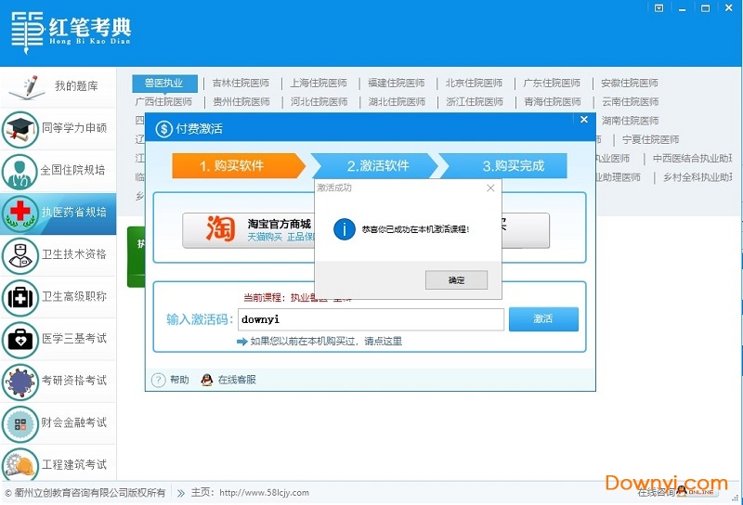743x505 pixels.
Task: Select the 湖南住院医师 category
Action: click(630, 121)
